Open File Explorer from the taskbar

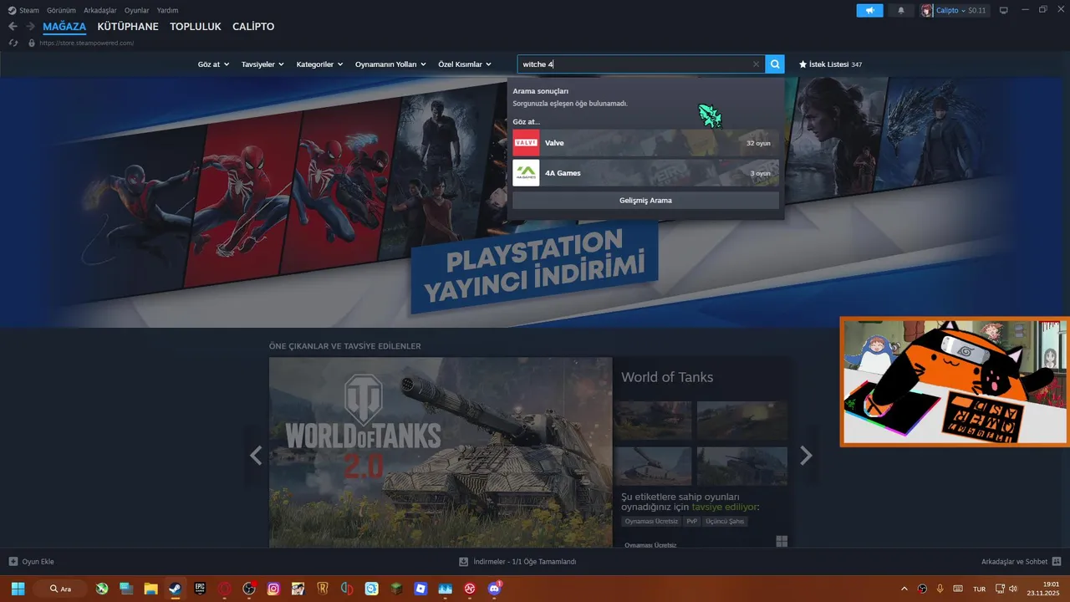point(150,589)
